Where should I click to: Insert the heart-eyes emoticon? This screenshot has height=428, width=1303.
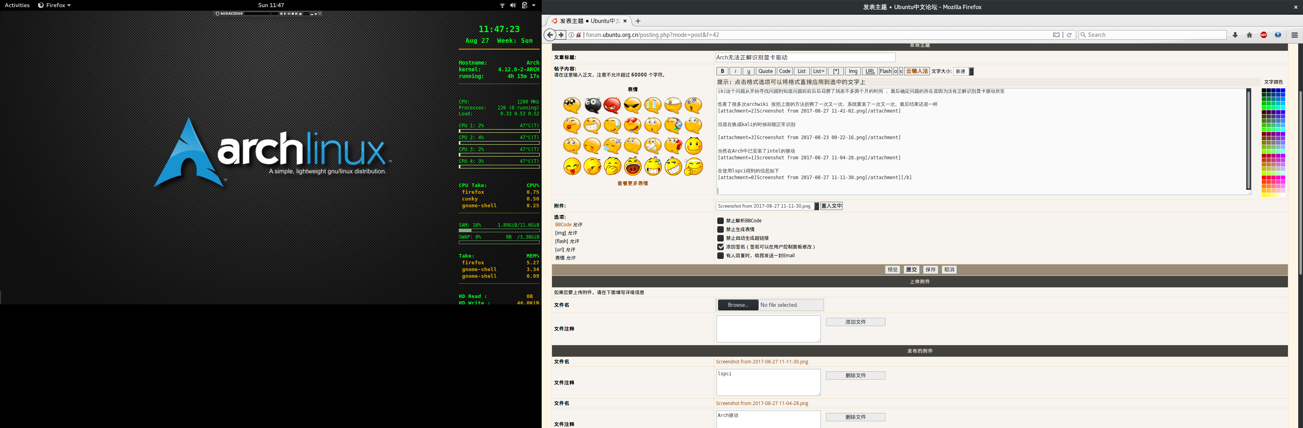[632, 125]
